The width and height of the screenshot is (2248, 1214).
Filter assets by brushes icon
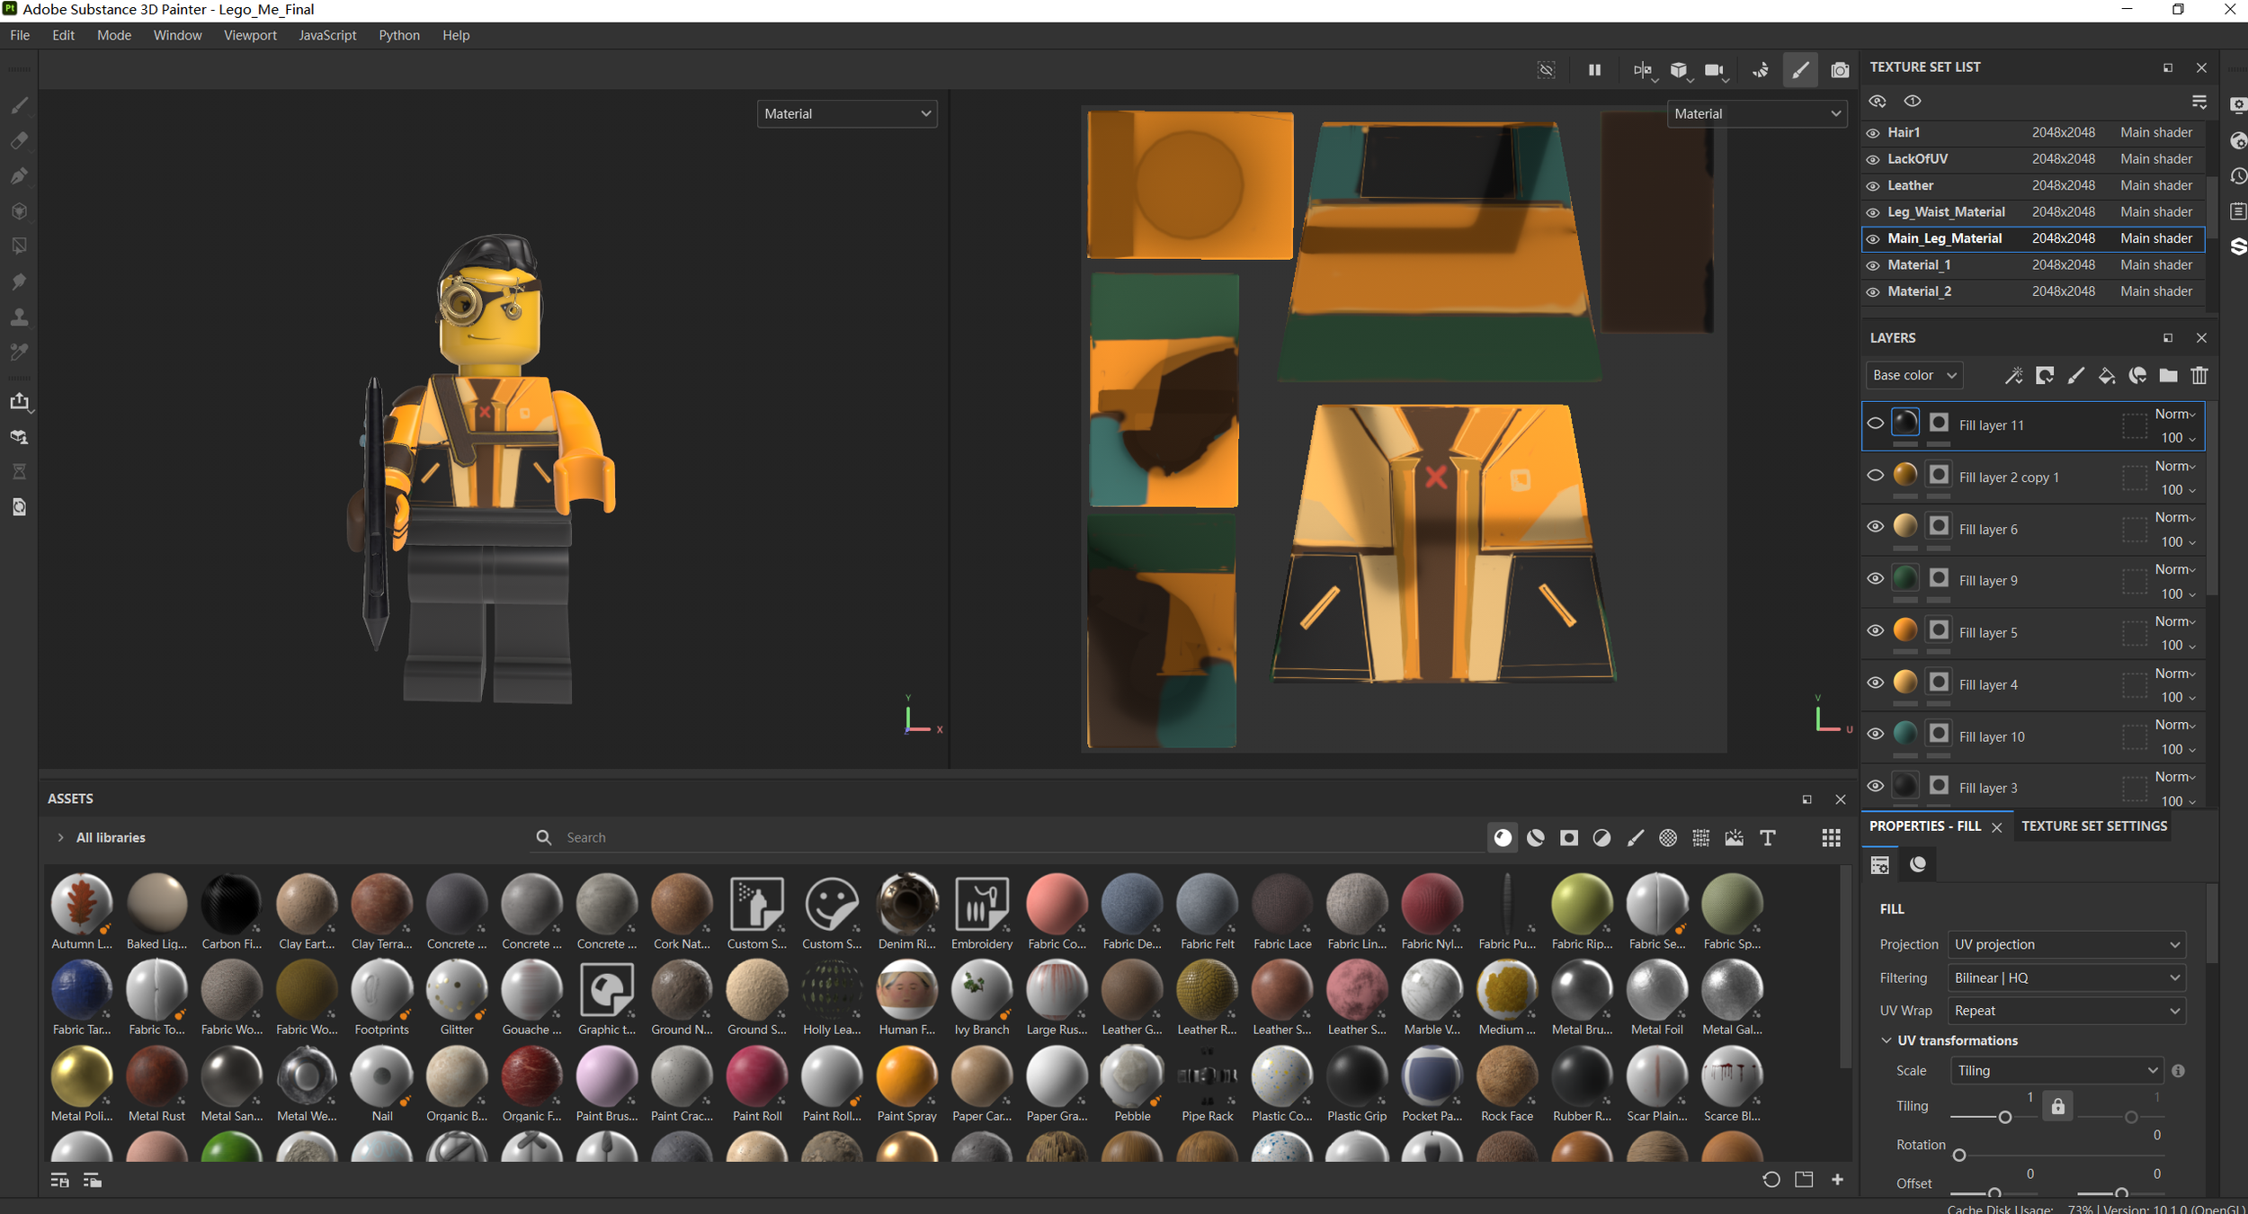click(x=1635, y=838)
